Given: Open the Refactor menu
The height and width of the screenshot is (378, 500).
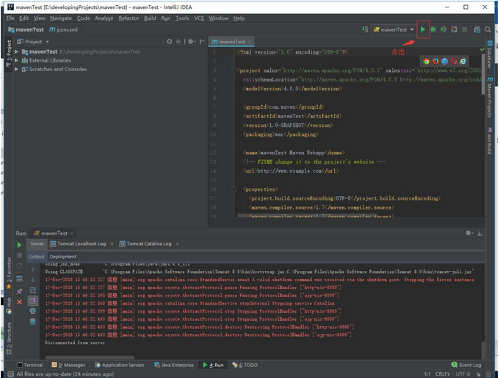Looking at the screenshot, I should 128,18.
